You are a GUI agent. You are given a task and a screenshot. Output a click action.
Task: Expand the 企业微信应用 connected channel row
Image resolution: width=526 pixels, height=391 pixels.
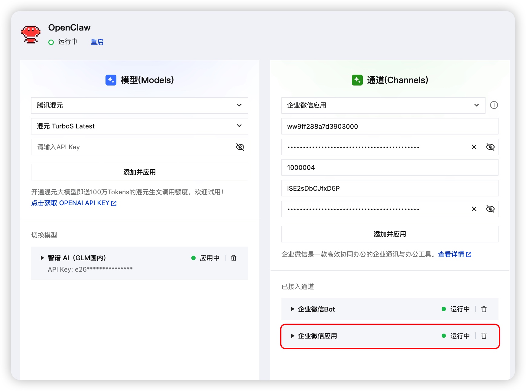pyautogui.click(x=293, y=336)
